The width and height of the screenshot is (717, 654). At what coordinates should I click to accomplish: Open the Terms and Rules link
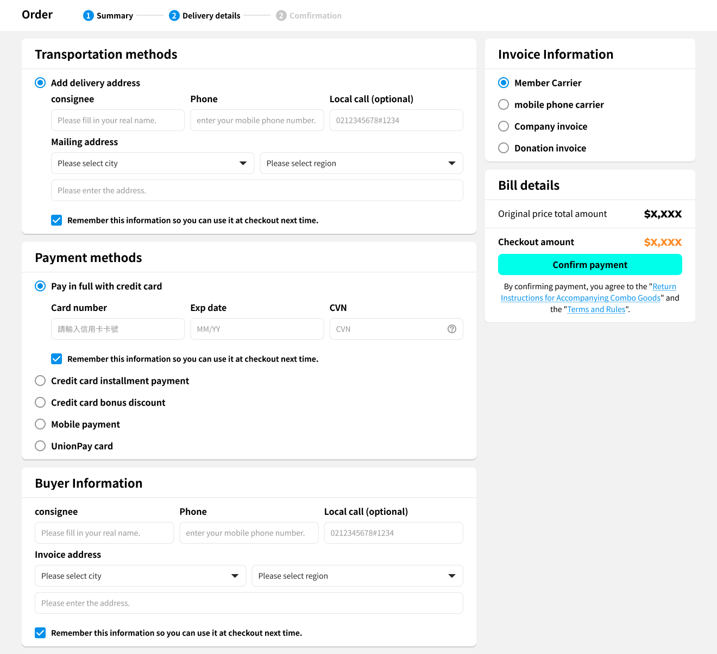596,309
